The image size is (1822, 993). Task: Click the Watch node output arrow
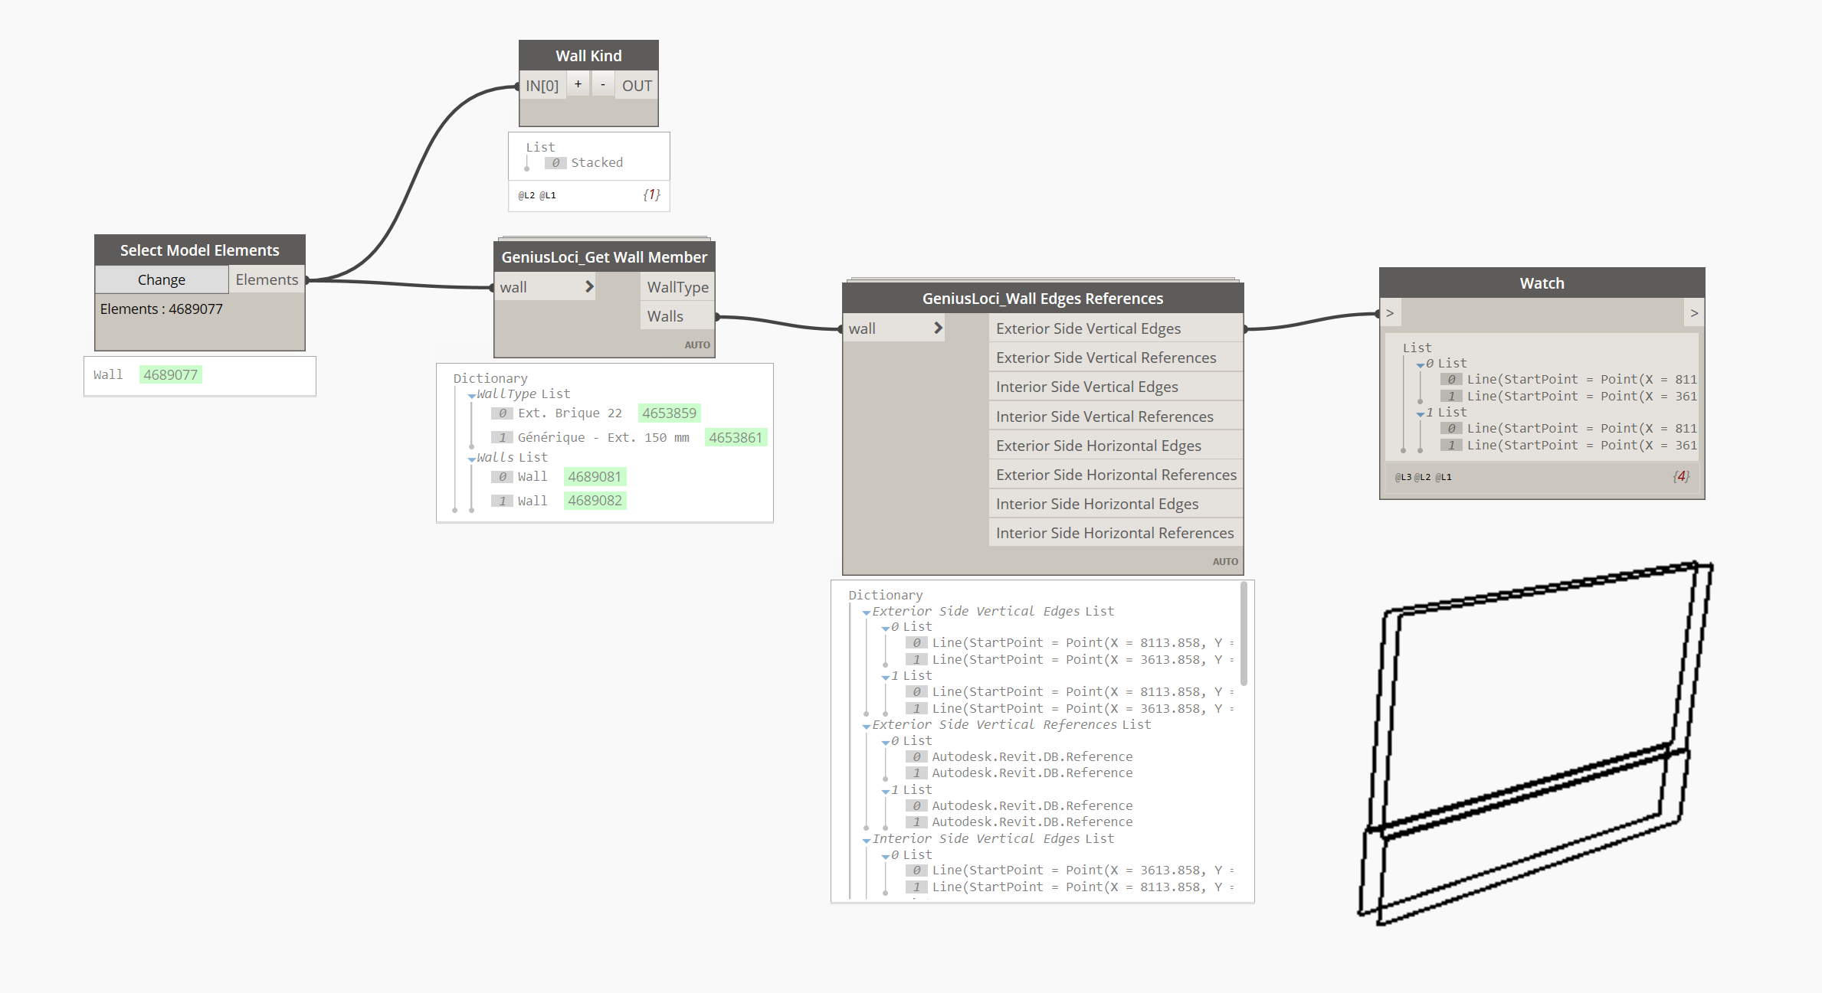tap(1694, 312)
